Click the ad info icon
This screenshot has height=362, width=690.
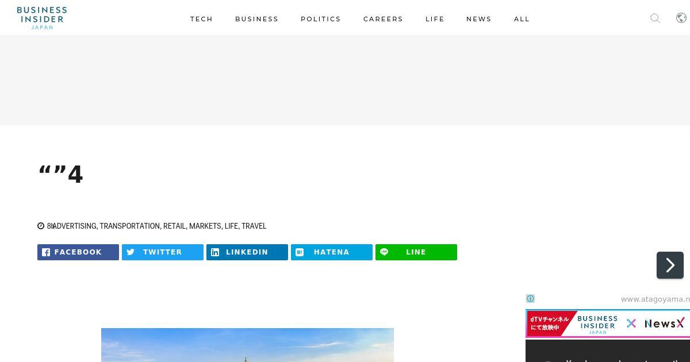pos(530,299)
